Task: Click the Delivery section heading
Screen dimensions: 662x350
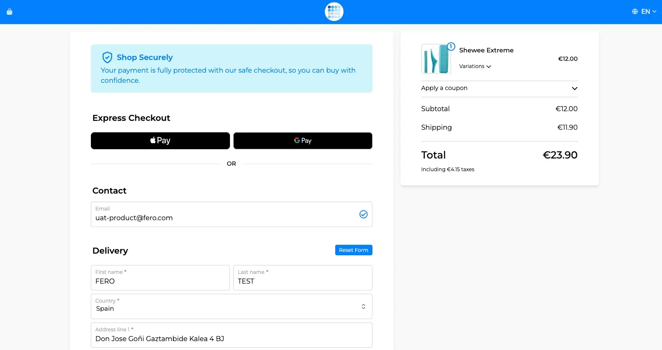Action: tap(110, 251)
